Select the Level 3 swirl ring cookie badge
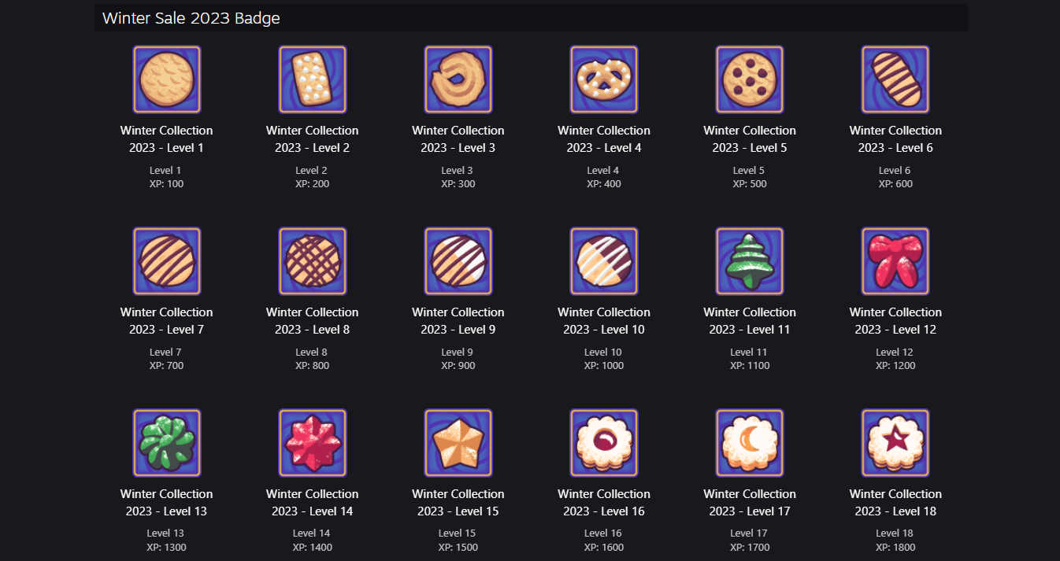The width and height of the screenshot is (1060, 561). tap(458, 79)
